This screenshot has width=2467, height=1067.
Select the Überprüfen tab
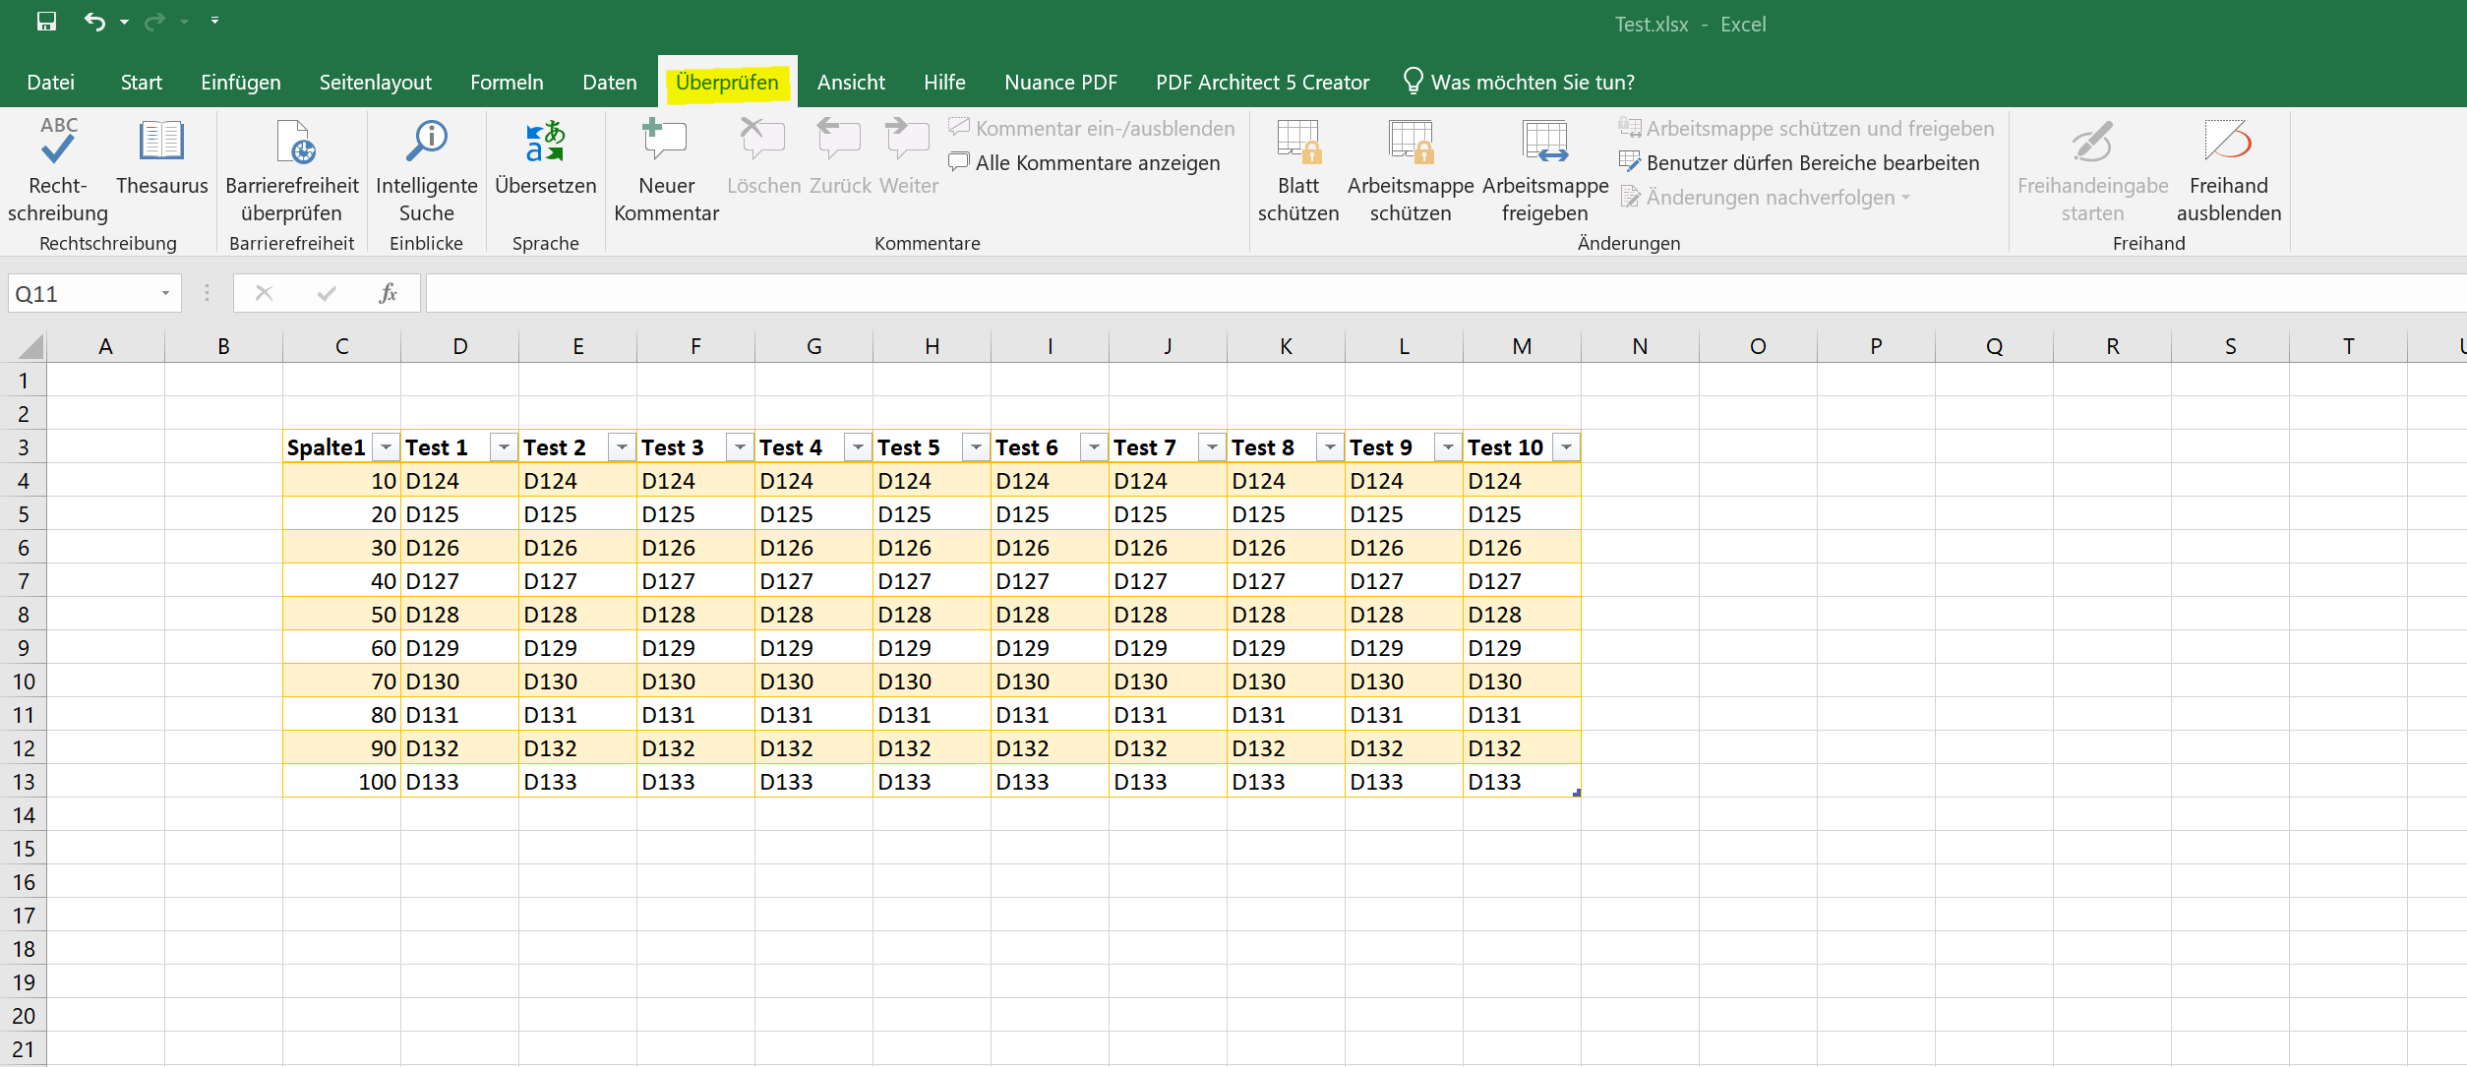[x=727, y=83]
